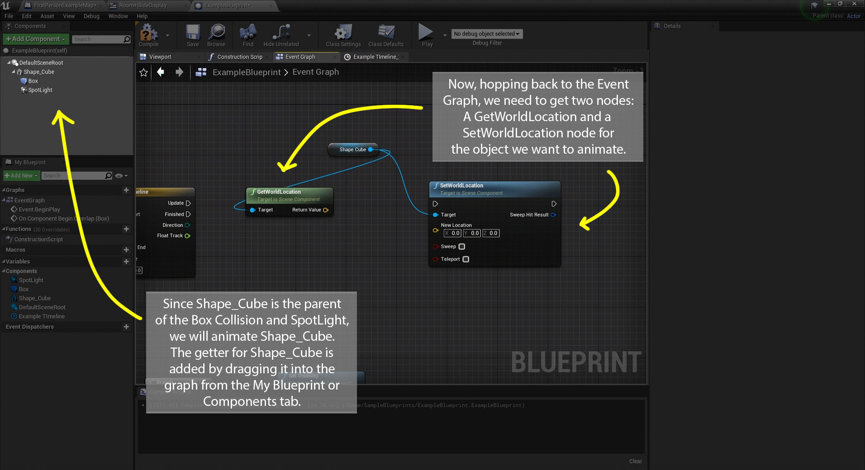Image resolution: width=865 pixels, height=470 pixels.
Task: Navigate back with left arrow icon
Action: [x=161, y=72]
